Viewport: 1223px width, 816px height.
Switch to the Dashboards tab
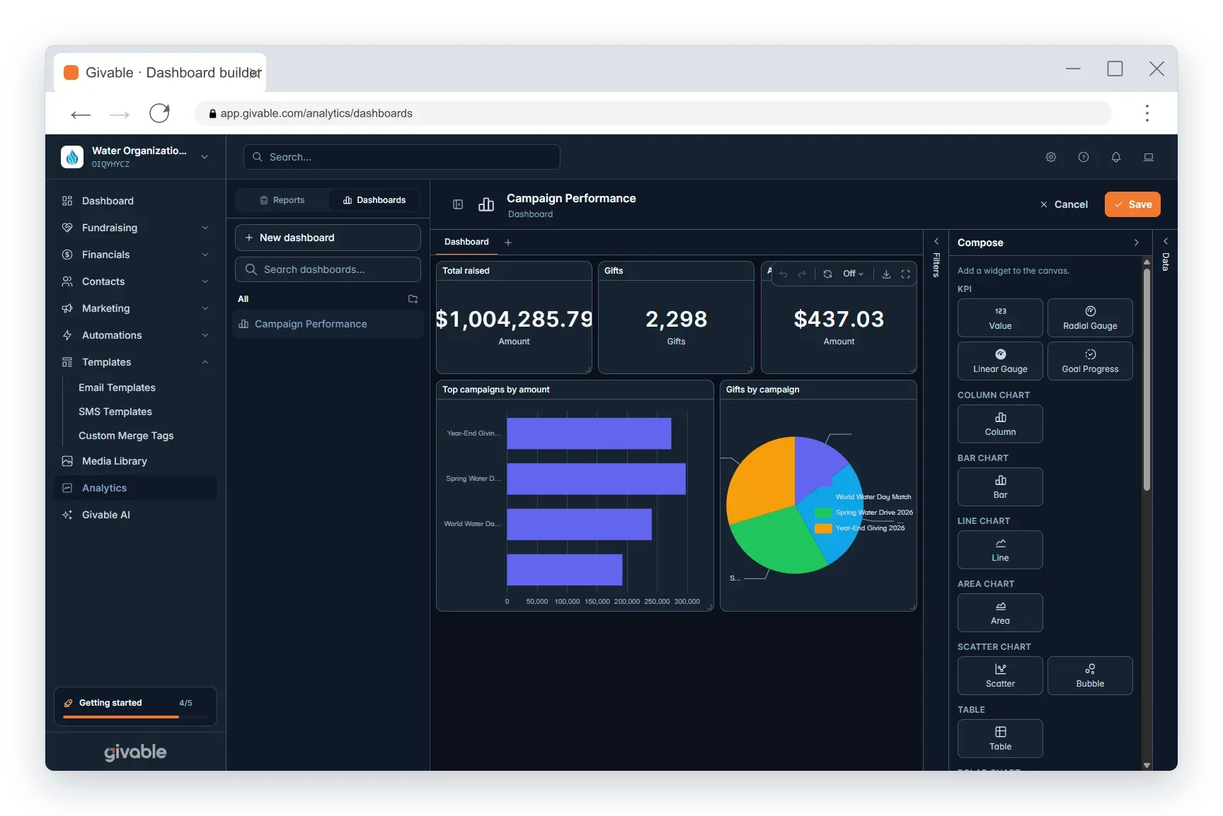(374, 200)
